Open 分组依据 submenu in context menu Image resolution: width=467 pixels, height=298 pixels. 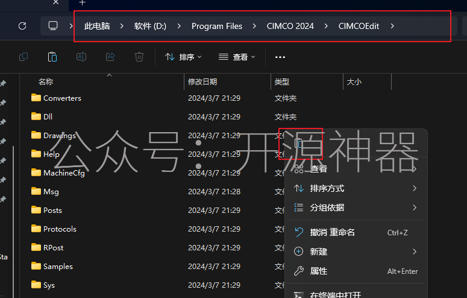click(356, 208)
